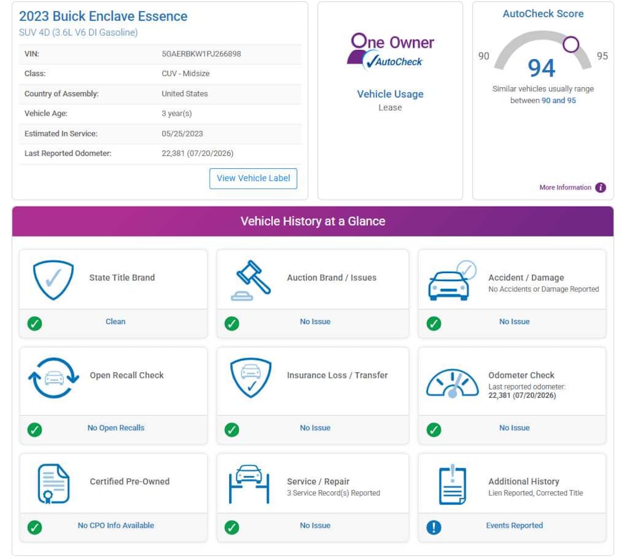The height and width of the screenshot is (557, 624).
Task: Click the View Vehicle Label button
Action: [253, 178]
